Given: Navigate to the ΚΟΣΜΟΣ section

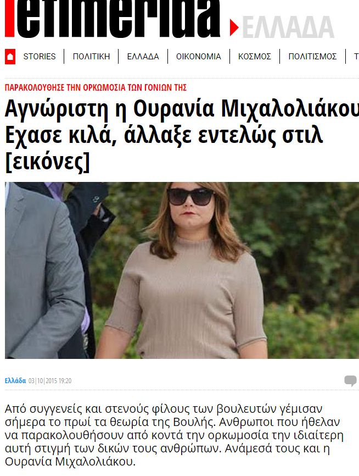Looking at the screenshot, I should pyautogui.click(x=255, y=57).
